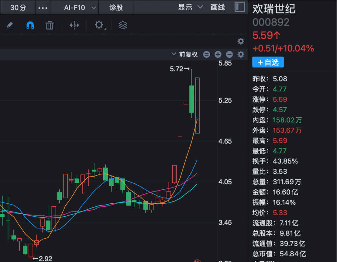Click gear icon above the chart header
337x262 pixels.
(241, 41)
